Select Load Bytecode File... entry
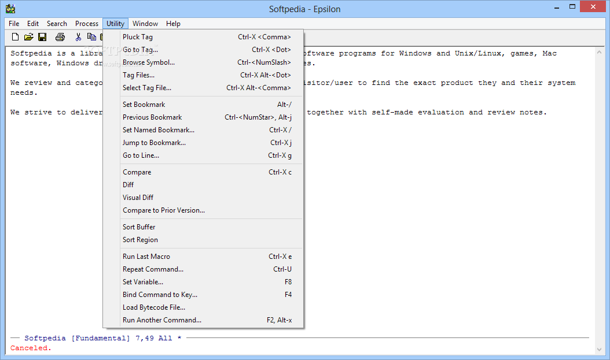610x360 pixels. [203, 307]
